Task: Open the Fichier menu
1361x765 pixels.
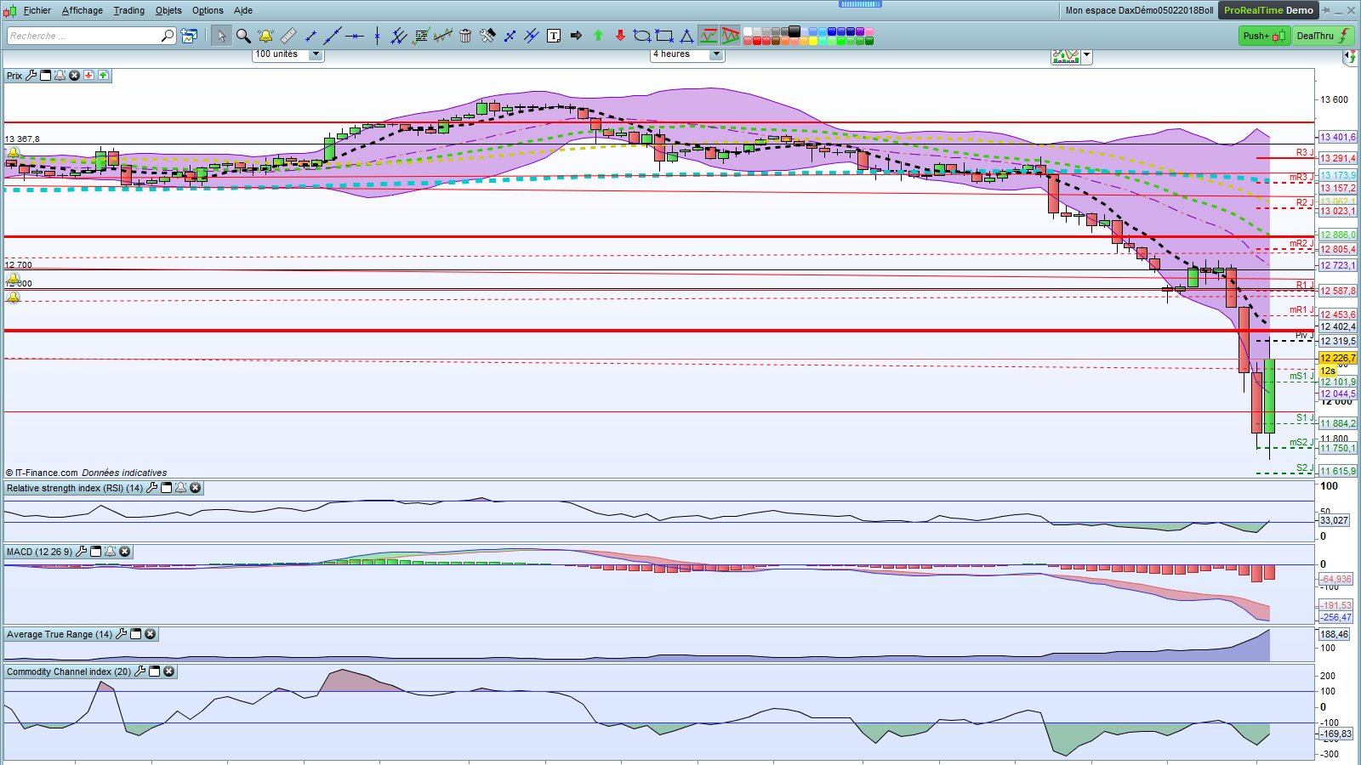Action: click(37, 10)
